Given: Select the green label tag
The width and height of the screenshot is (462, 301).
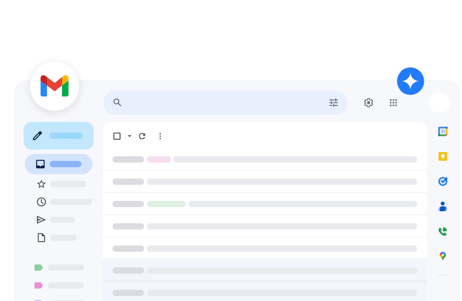Looking at the screenshot, I should 38,267.
